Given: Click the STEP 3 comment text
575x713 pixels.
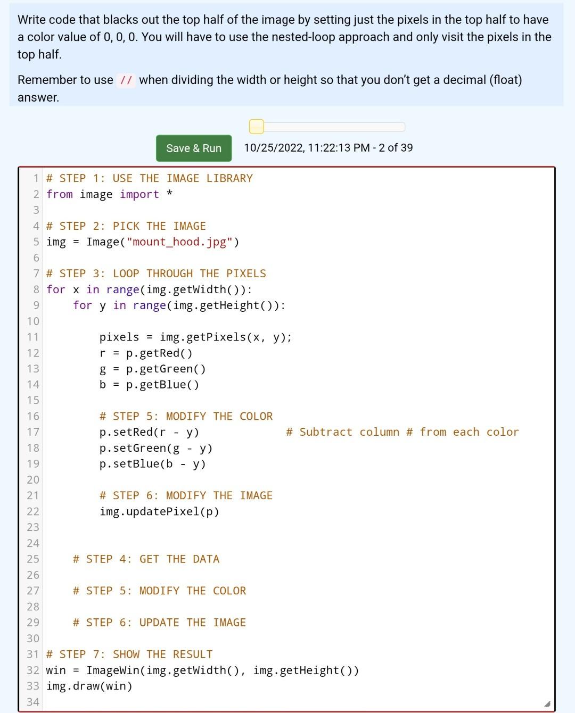Looking at the screenshot, I should click(154, 273).
